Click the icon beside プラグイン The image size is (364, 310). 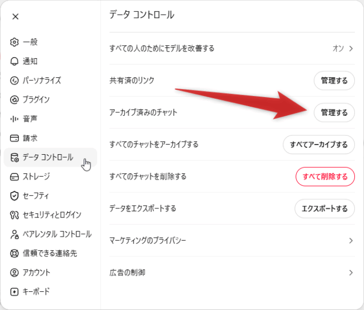14,100
